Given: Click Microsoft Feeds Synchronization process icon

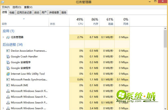Looking at the screenshot, I should click(x=8, y=80).
